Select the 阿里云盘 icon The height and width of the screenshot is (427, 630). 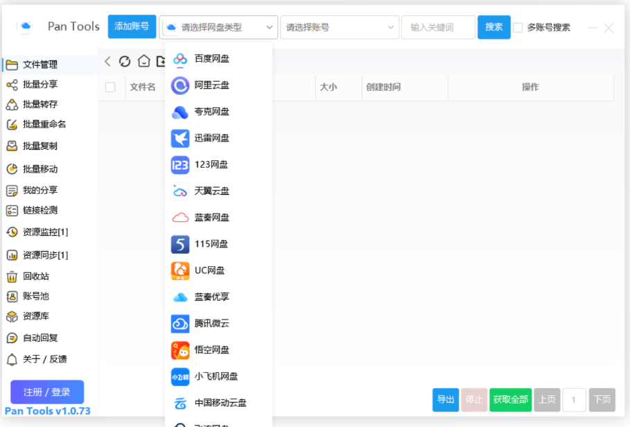pos(180,85)
